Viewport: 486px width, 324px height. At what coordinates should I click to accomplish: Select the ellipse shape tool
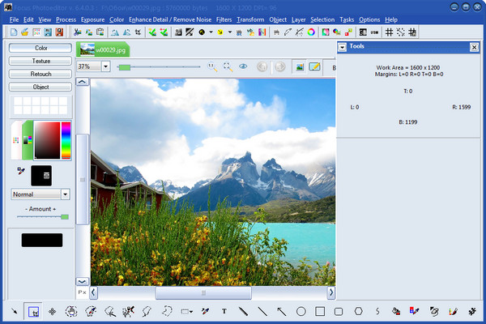coord(301,311)
